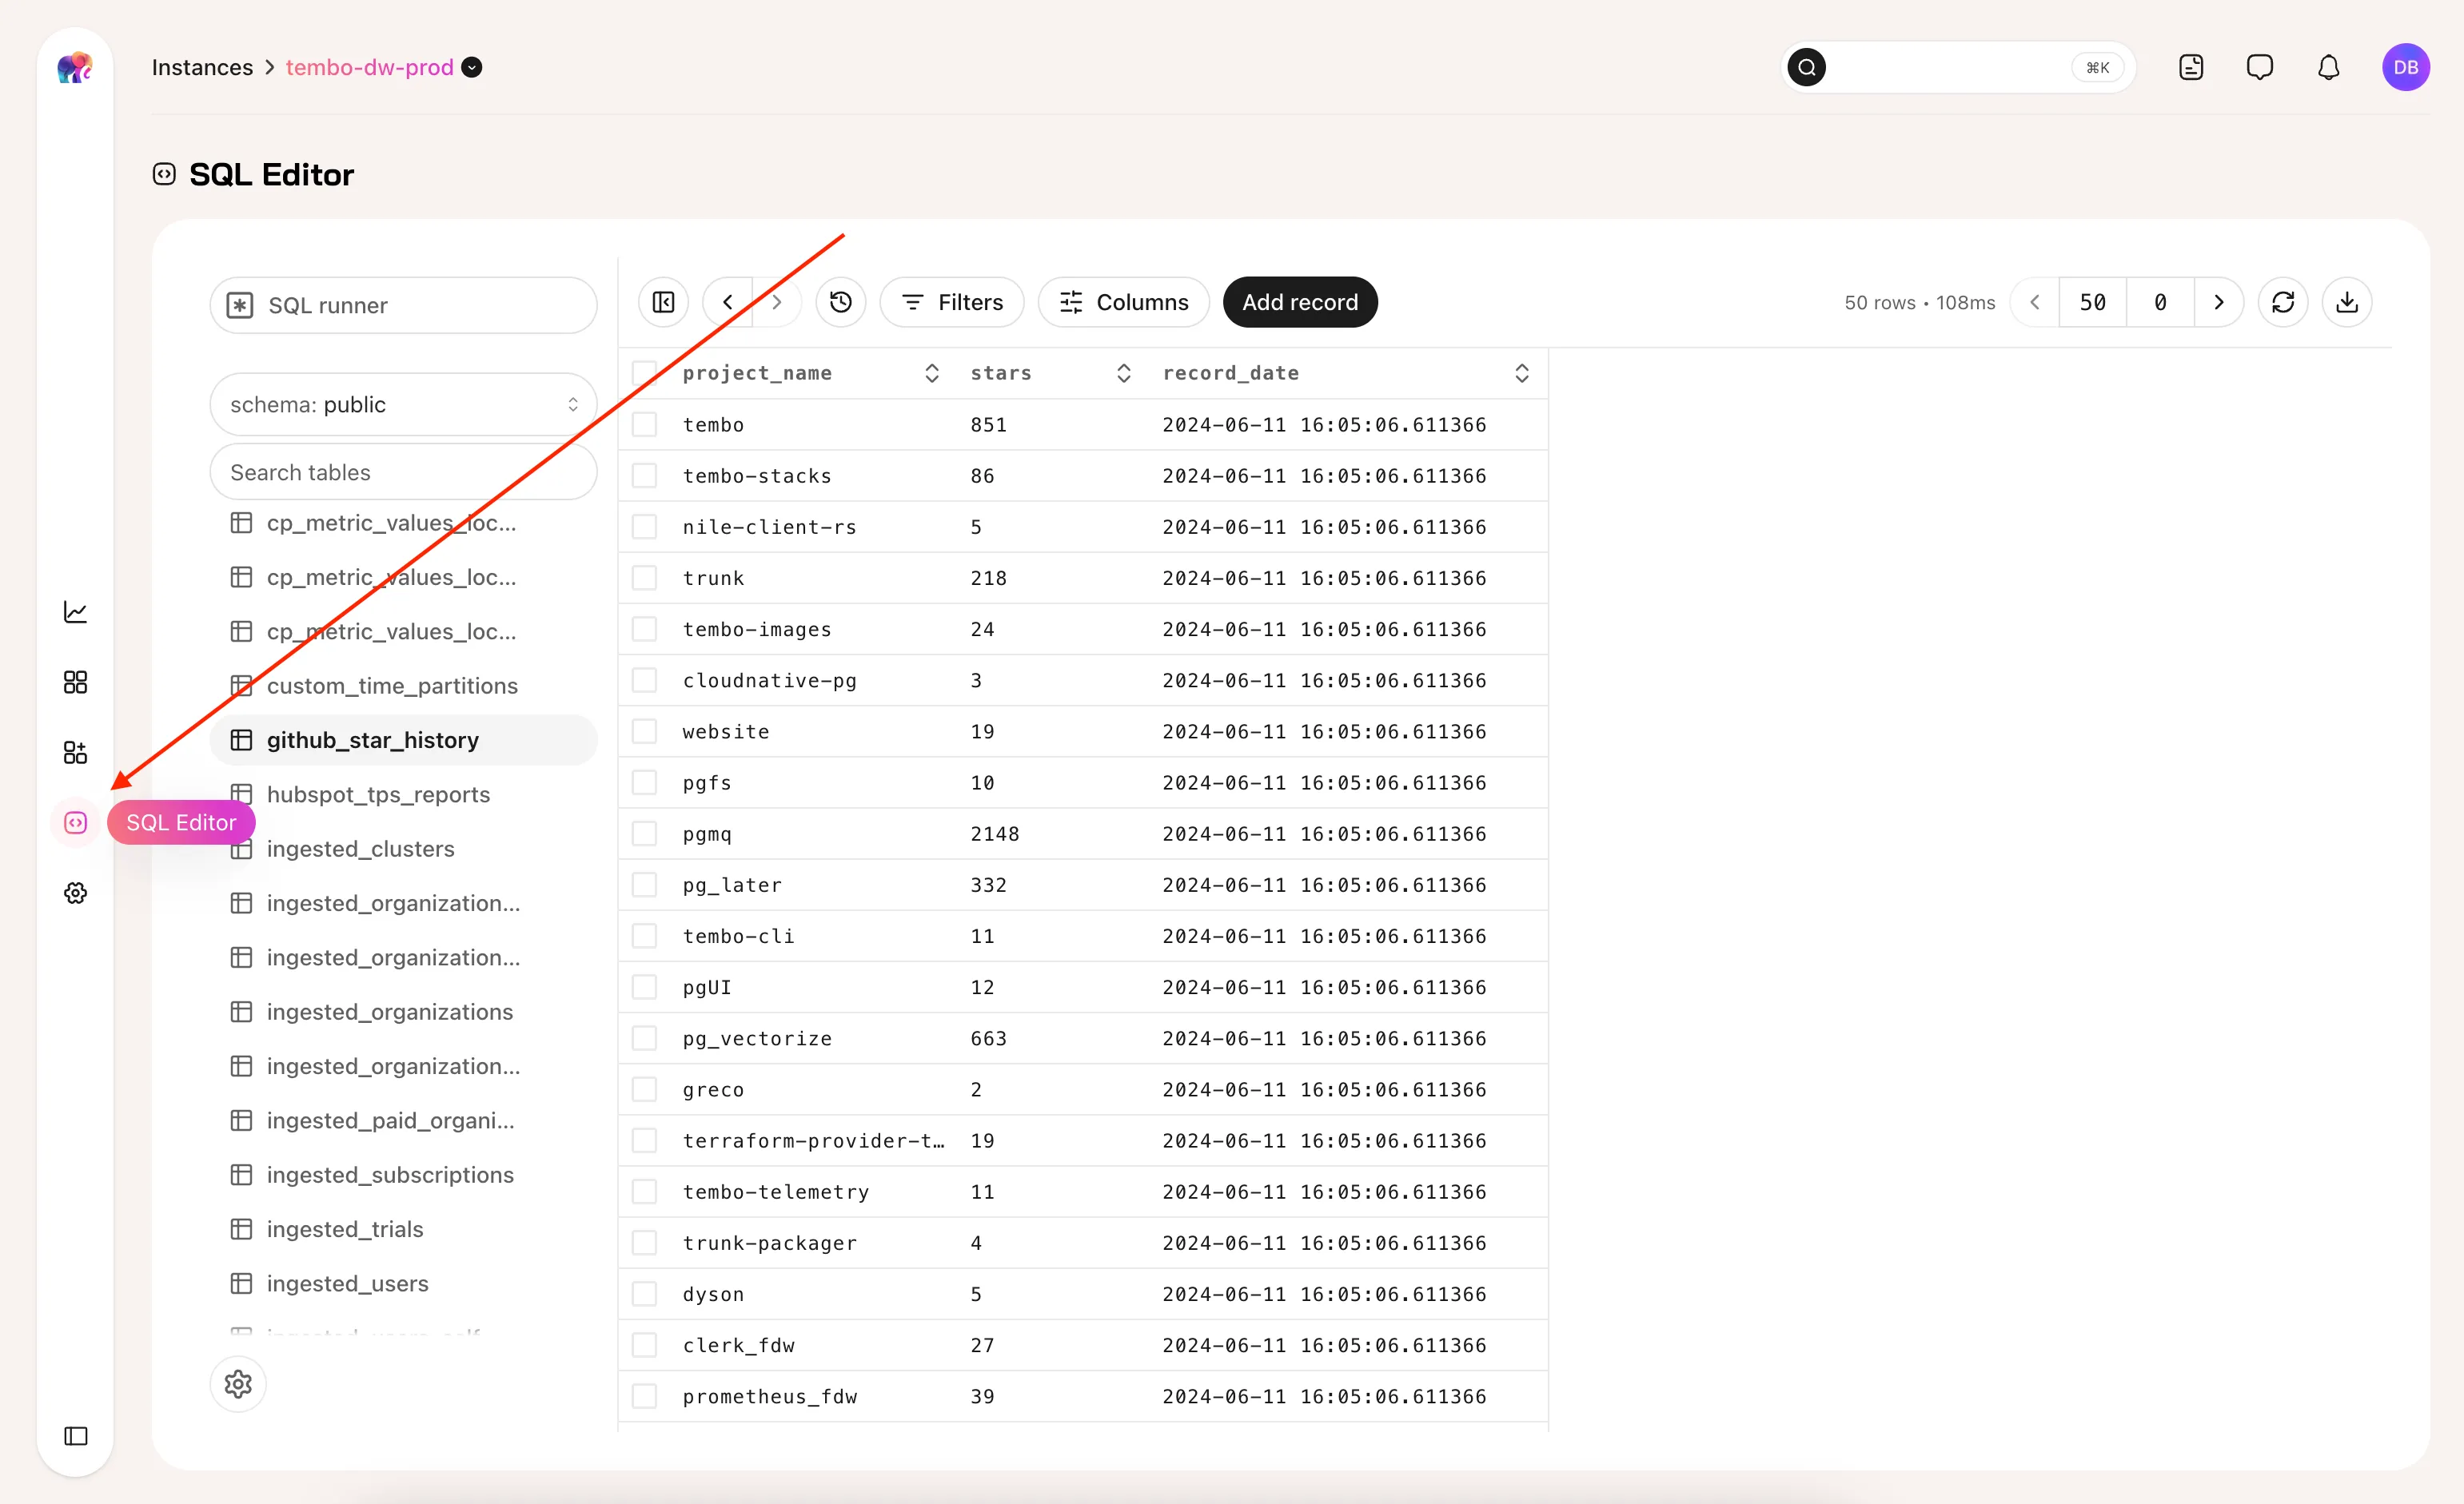Open the four-squares grid sidebar icon

point(75,682)
